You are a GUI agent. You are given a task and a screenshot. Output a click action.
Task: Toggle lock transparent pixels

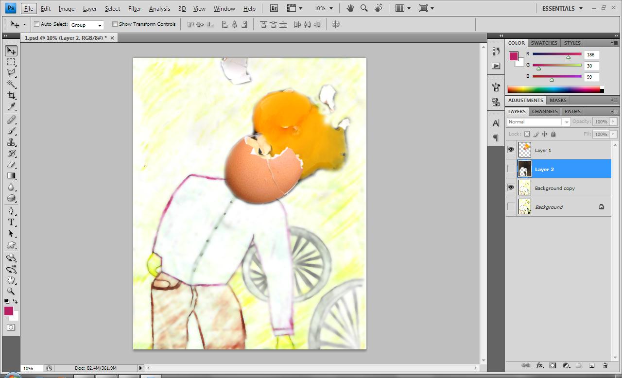tap(527, 134)
